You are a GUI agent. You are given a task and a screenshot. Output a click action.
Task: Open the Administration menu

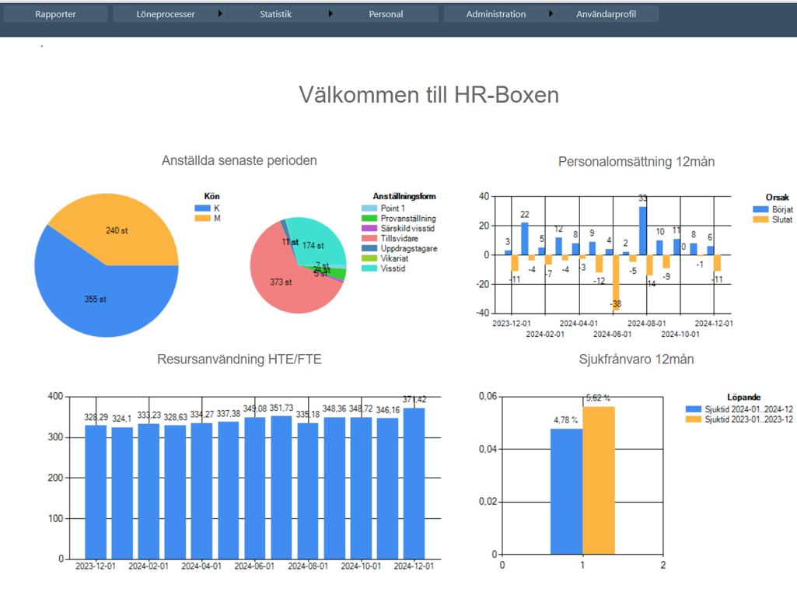point(496,14)
